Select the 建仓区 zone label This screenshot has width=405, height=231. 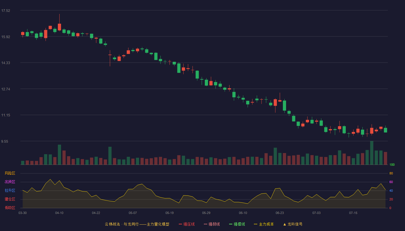[x=10, y=199]
